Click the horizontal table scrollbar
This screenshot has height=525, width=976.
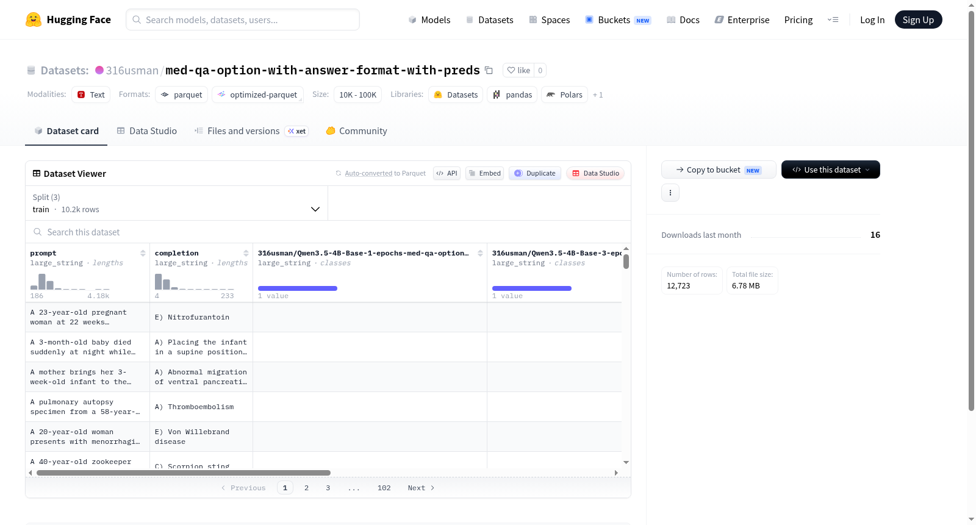tap(184, 473)
